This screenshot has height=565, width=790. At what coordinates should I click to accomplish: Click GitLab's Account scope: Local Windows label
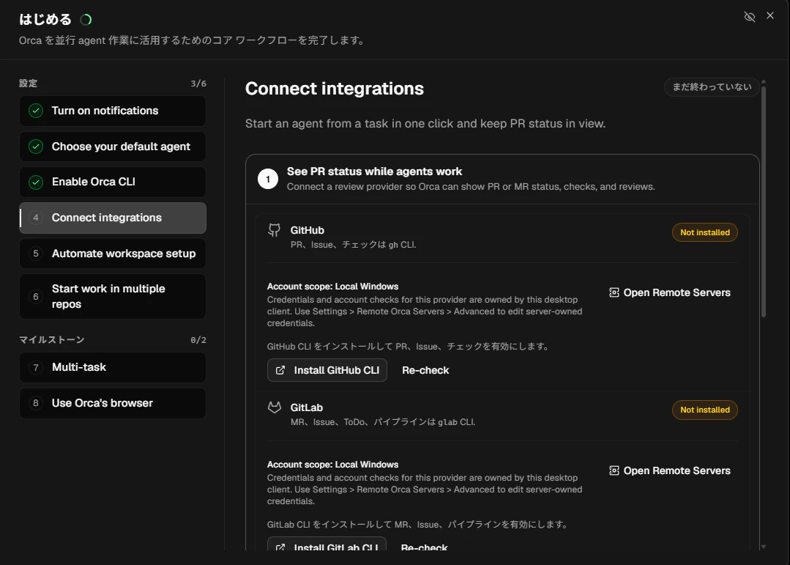click(332, 465)
